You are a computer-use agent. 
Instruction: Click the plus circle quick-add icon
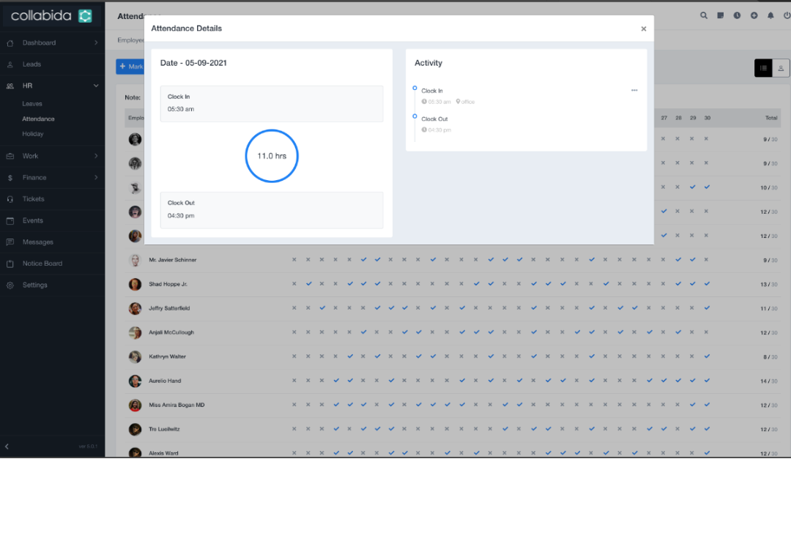pyautogui.click(x=754, y=15)
